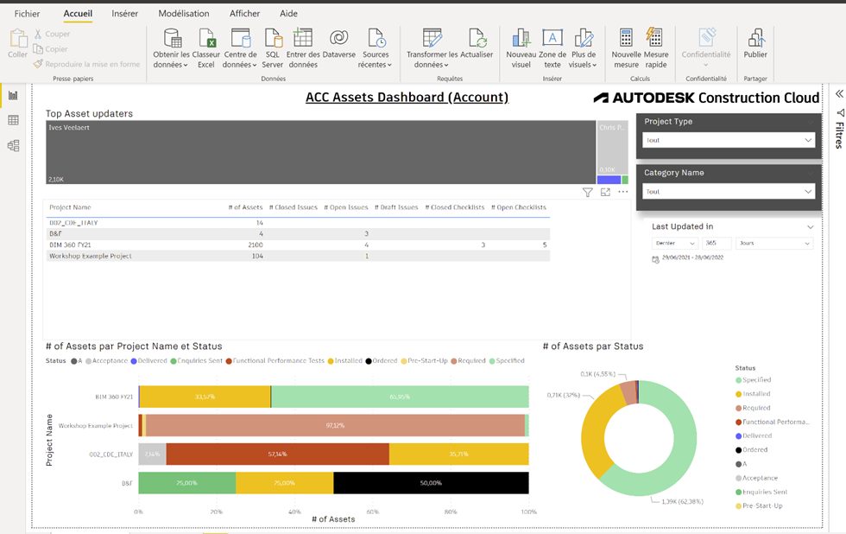Click Functional Performance donut legend entry
Image resolution: width=846 pixels, height=534 pixels.
772,423
